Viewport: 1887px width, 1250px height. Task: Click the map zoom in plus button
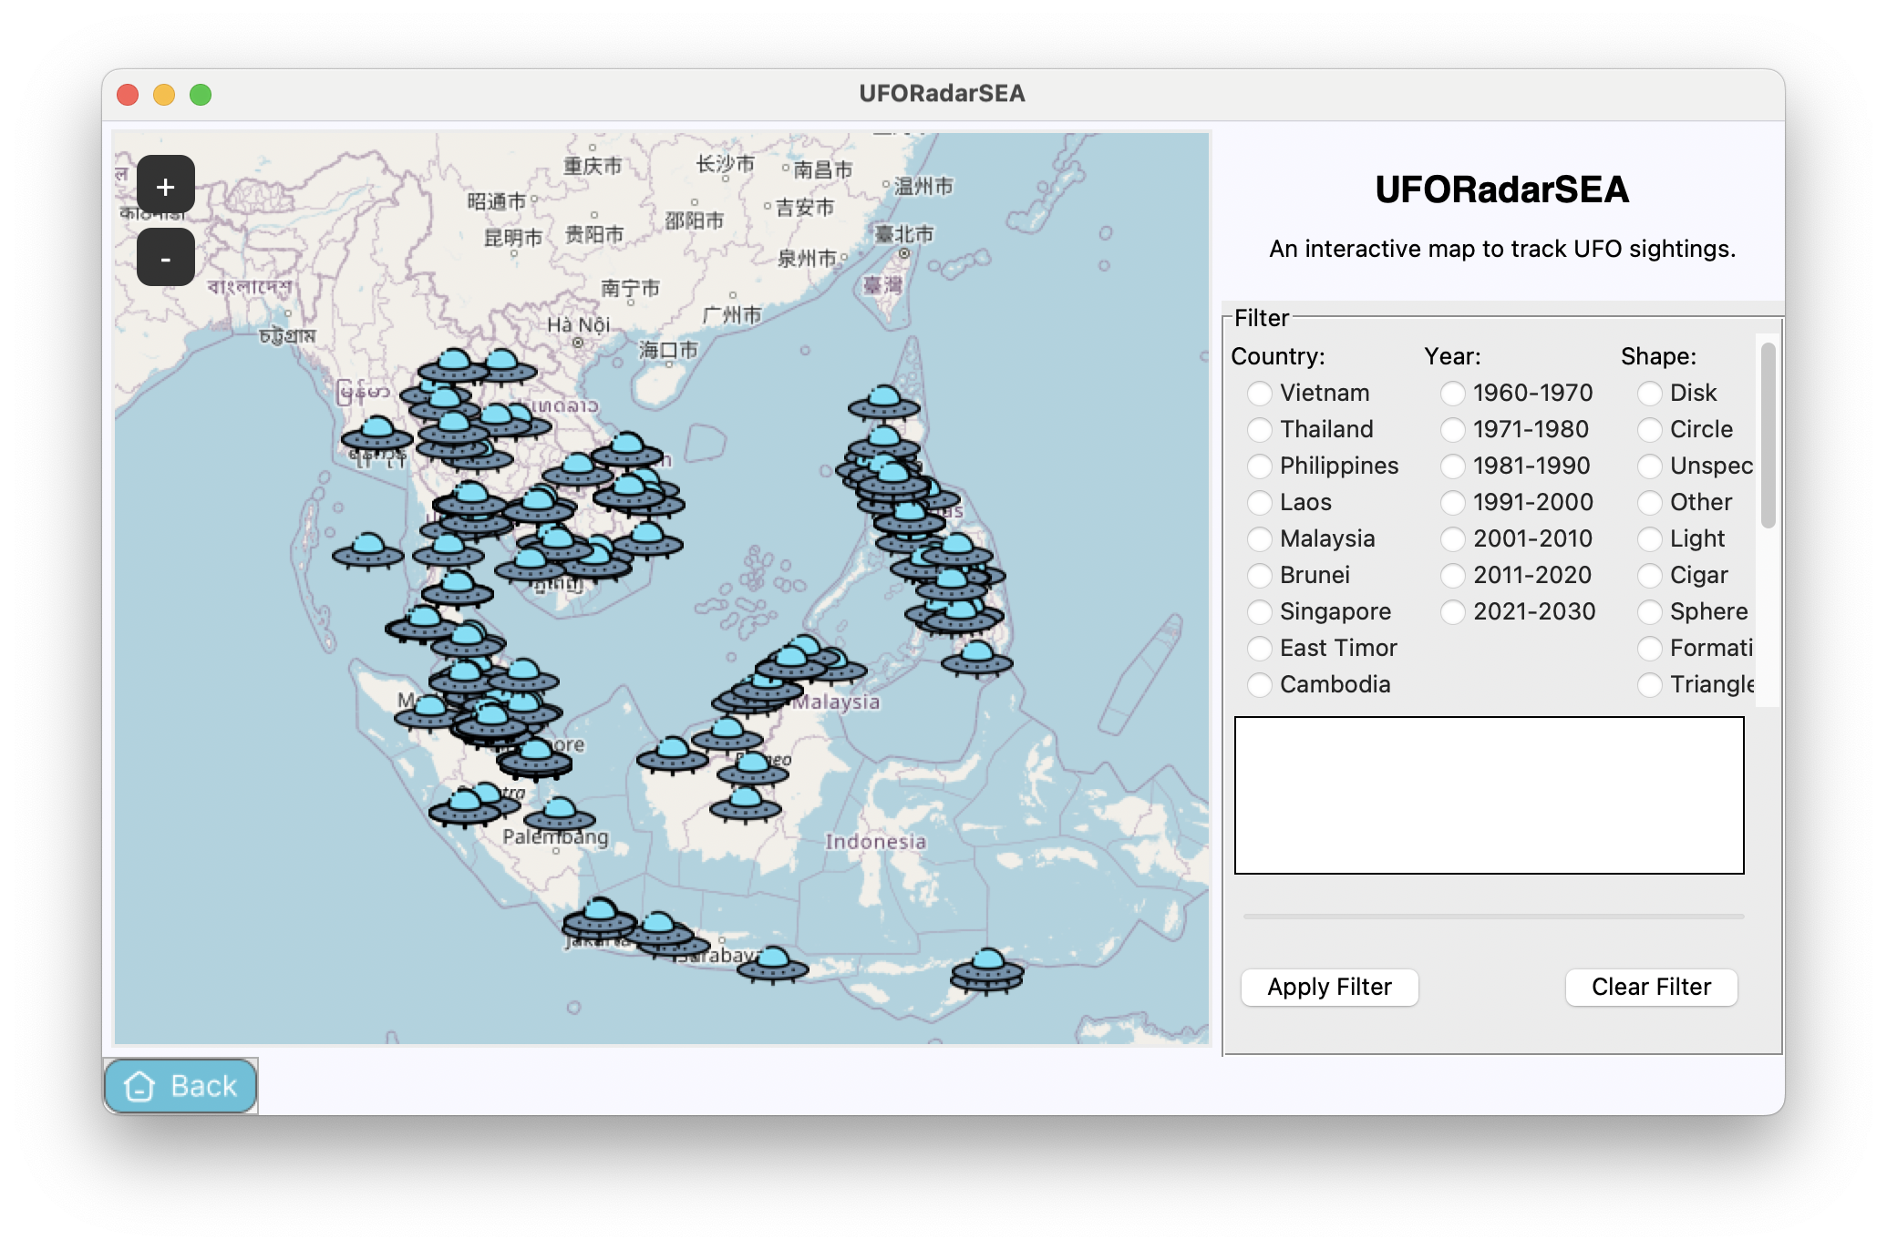[x=165, y=187]
